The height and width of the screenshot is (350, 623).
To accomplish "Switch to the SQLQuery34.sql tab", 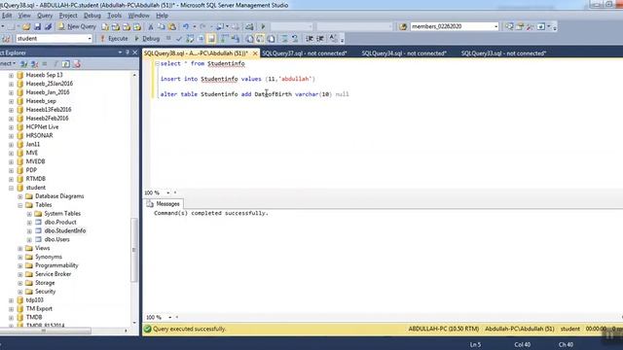I will click(404, 53).
